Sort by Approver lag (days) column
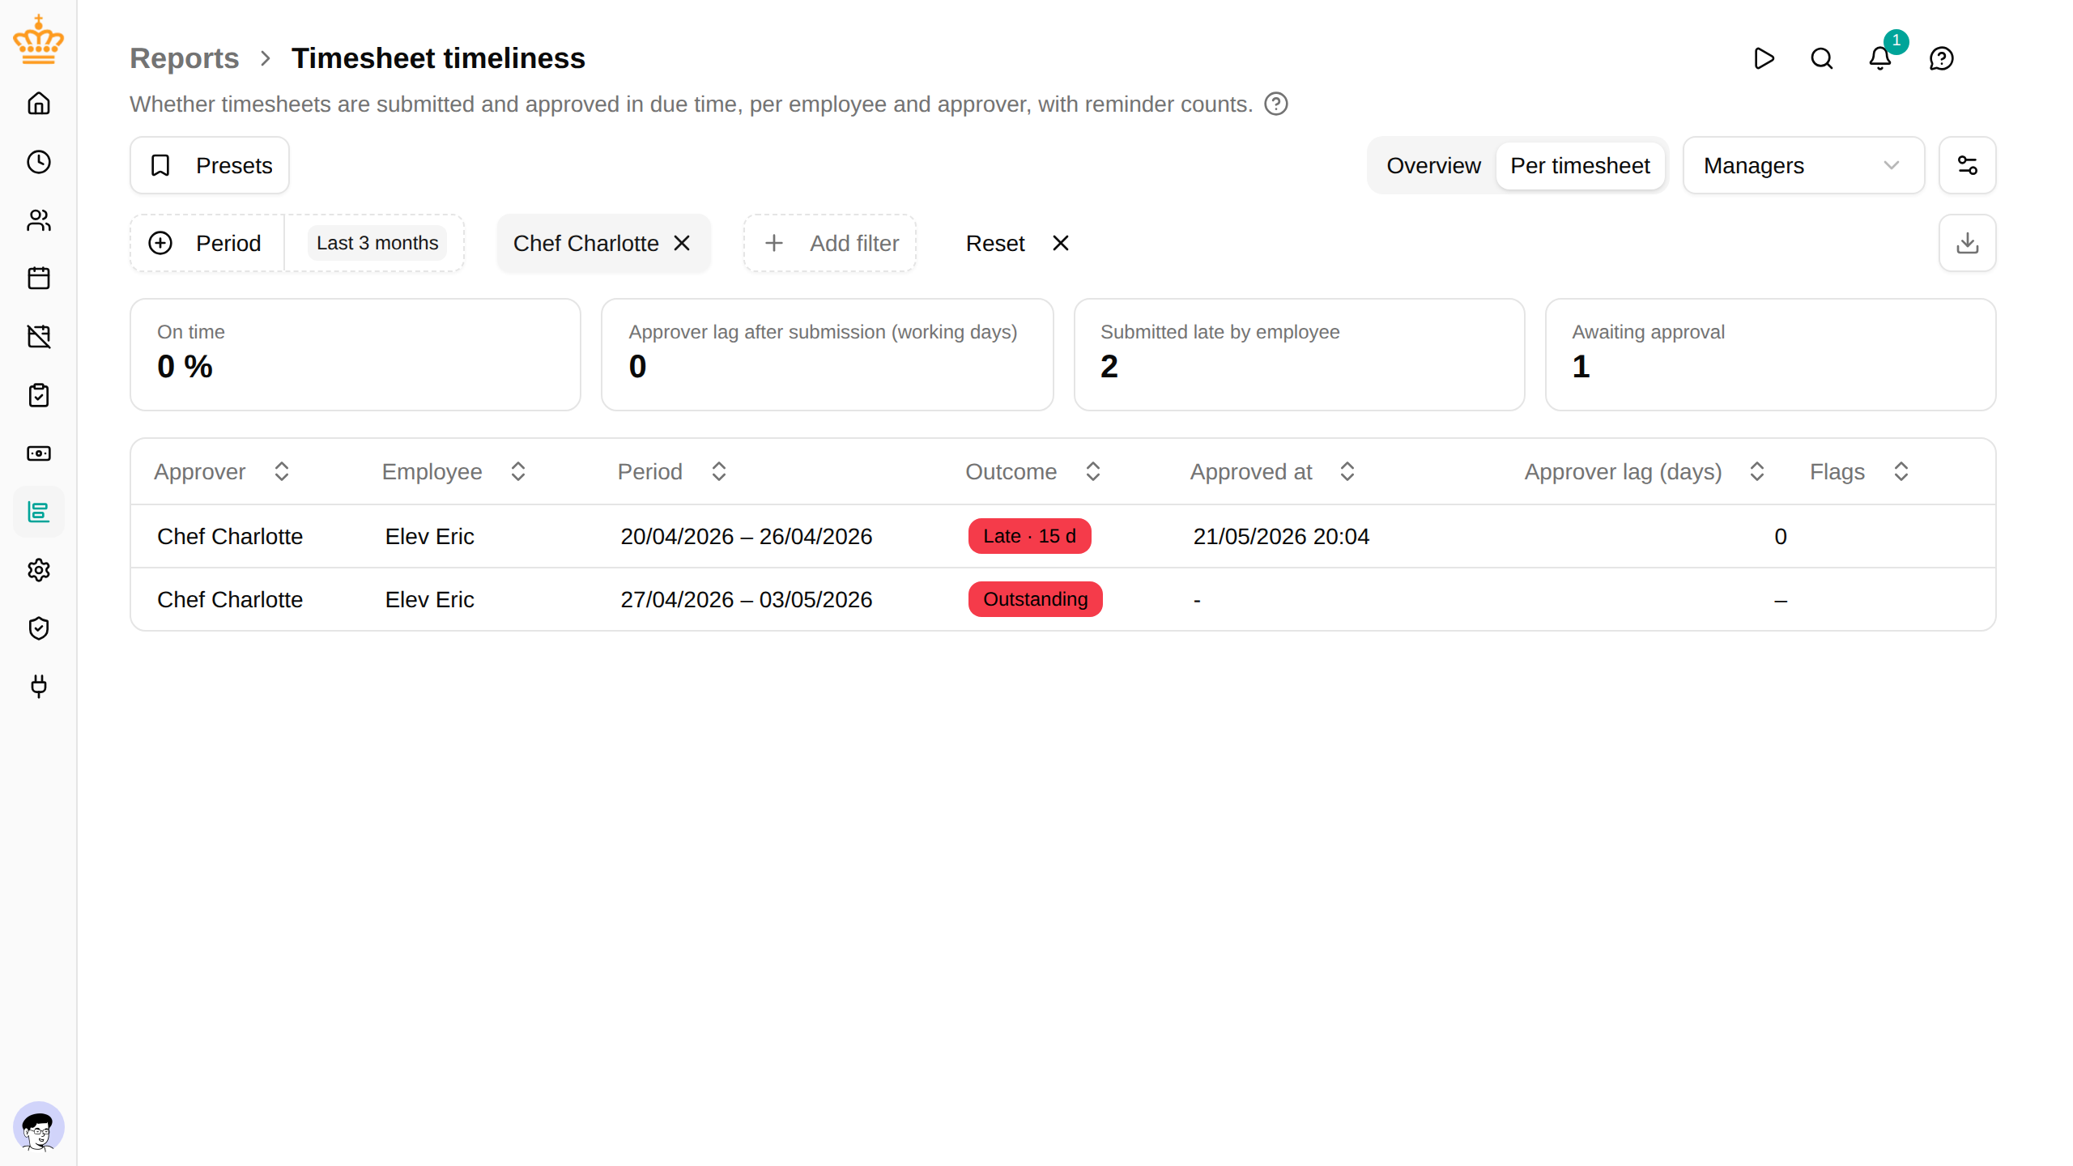 coord(1645,471)
